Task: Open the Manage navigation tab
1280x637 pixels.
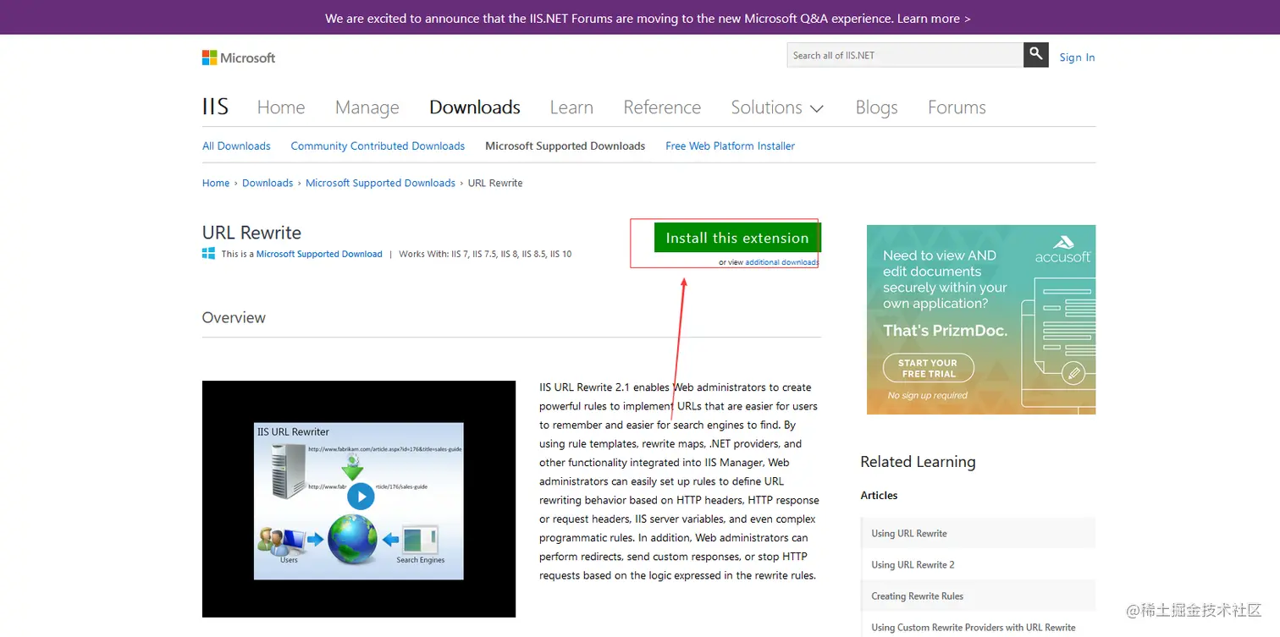Action: [x=367, y=107]
